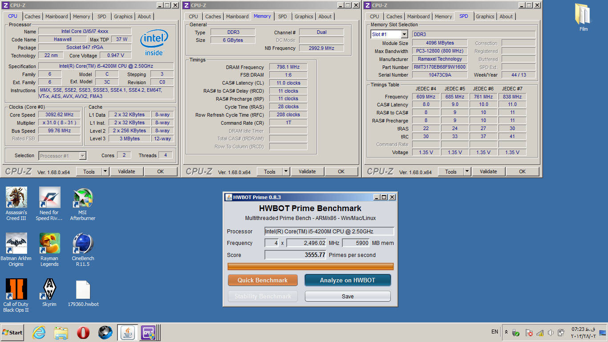Click OK in the middle CPU-Z window
Image resolution: width=608 pixels, height=342 pixels.
(x=341, y=171)
